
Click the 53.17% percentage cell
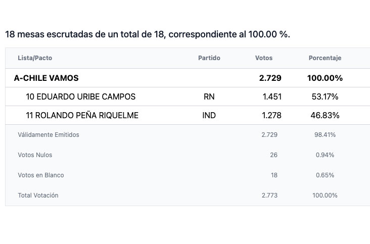click(x=325, y=96)
